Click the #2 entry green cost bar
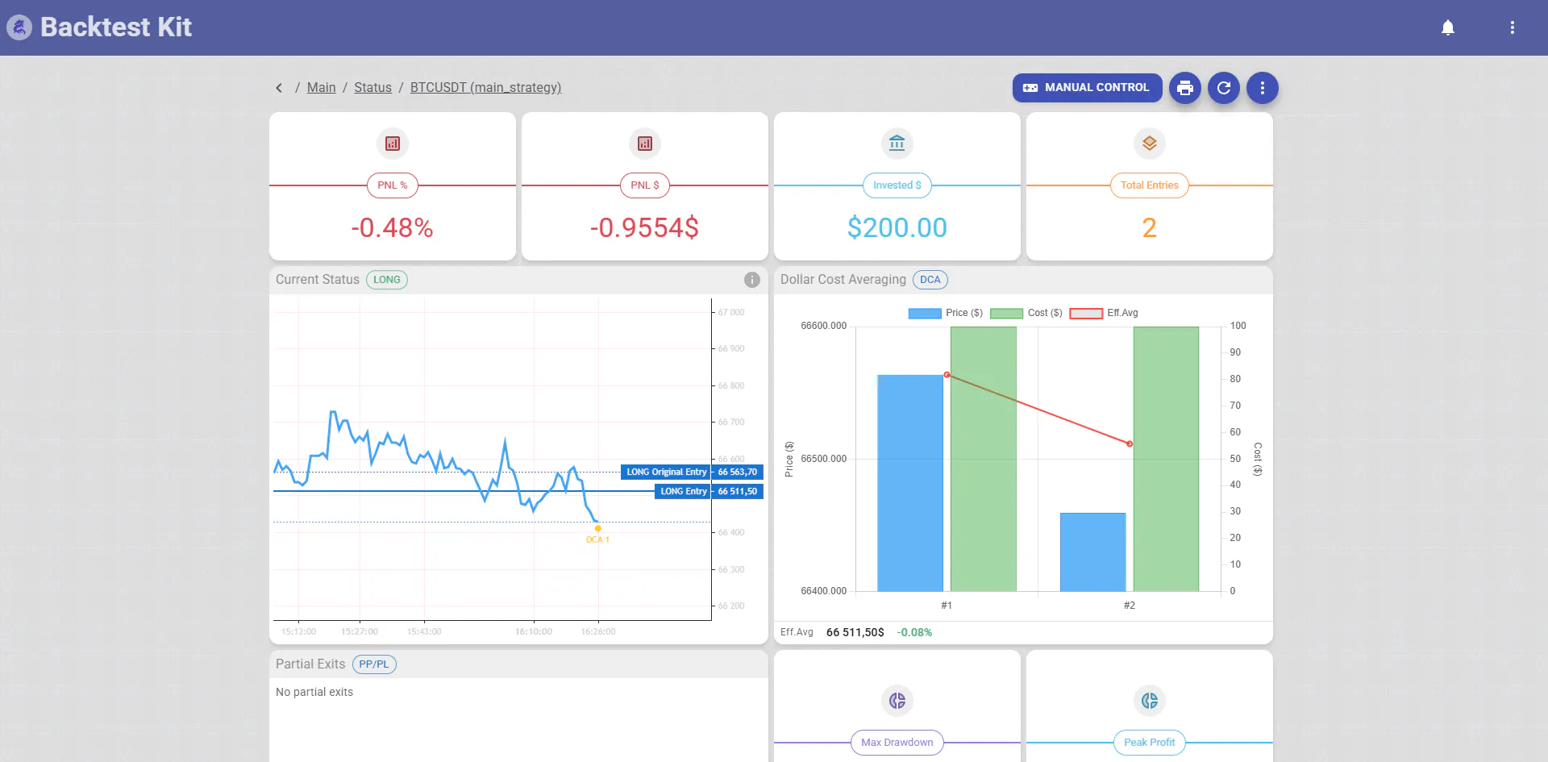This screenshot has height=762, width=1548. point(1166,459)
